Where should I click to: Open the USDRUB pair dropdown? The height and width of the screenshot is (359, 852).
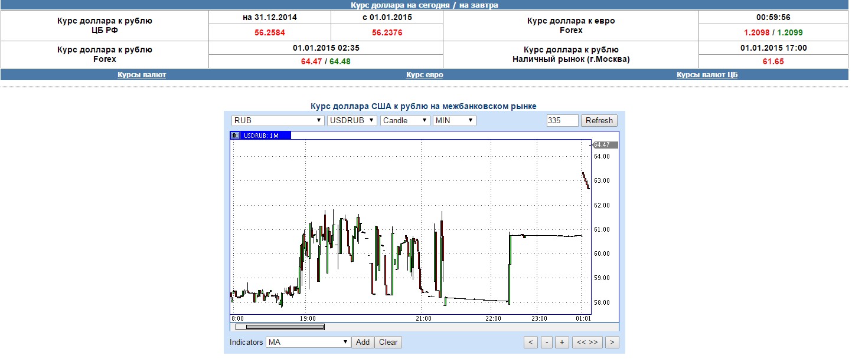click(x=352, y=120)
